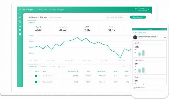Switch to the Ad Squads tab
Image resolution: width=169 pixels, height=99 pixels.
pyautogui.click(x=43, y=67)
